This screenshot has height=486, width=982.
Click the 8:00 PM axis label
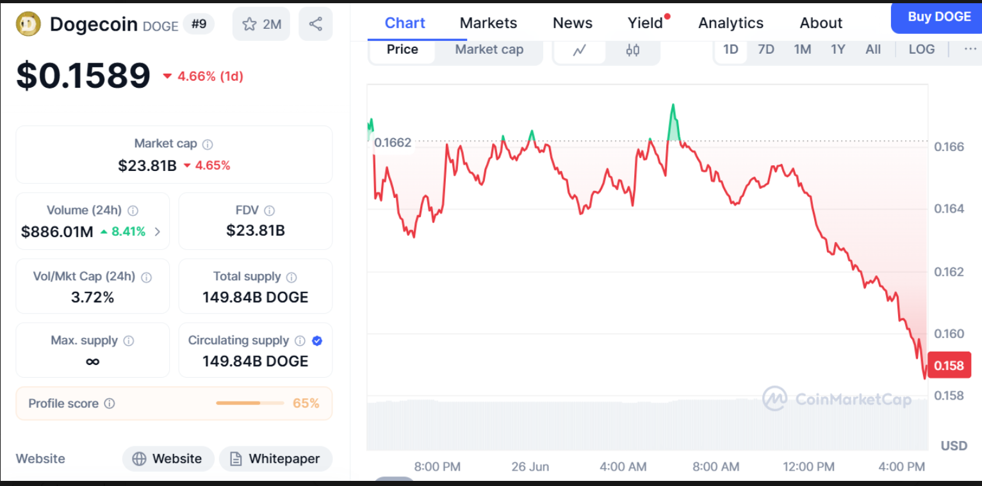click(x=438, y=467)
